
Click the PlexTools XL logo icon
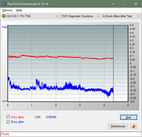4,4
